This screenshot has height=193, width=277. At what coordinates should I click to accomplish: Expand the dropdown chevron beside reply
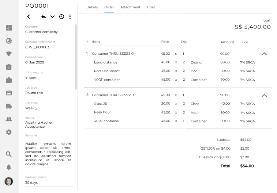click(52, 17)
